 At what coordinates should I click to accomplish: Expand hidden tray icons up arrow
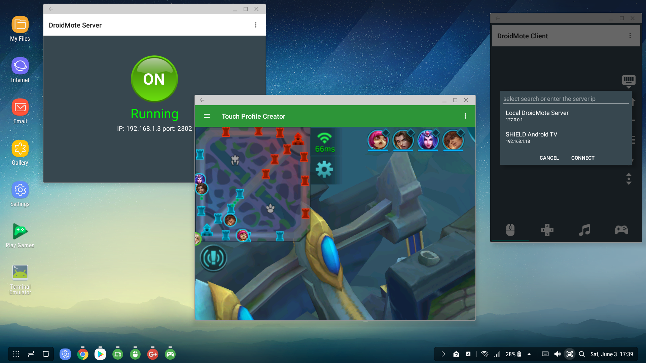pyautogui.click(x=529, y=354)
